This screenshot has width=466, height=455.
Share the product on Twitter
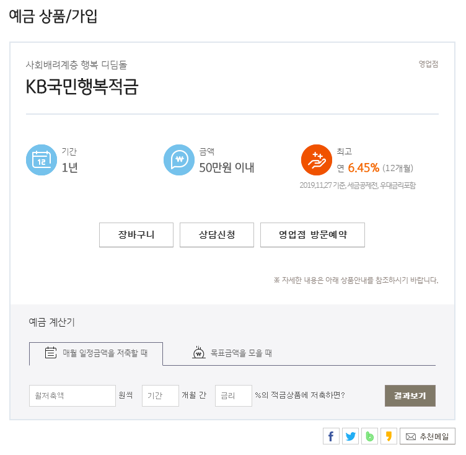(x=350, y=436)
